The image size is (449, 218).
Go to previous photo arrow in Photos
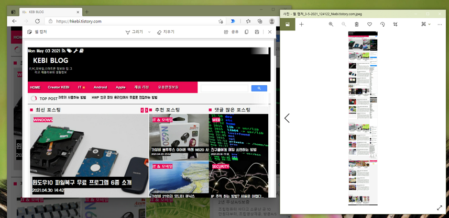[287, 118]
